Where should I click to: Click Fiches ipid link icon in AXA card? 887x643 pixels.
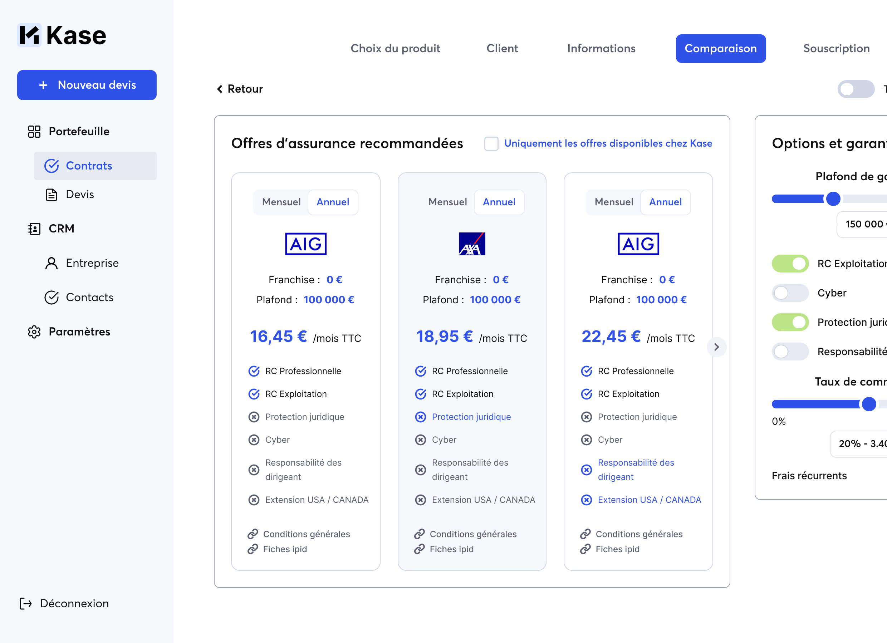point(419,549)
